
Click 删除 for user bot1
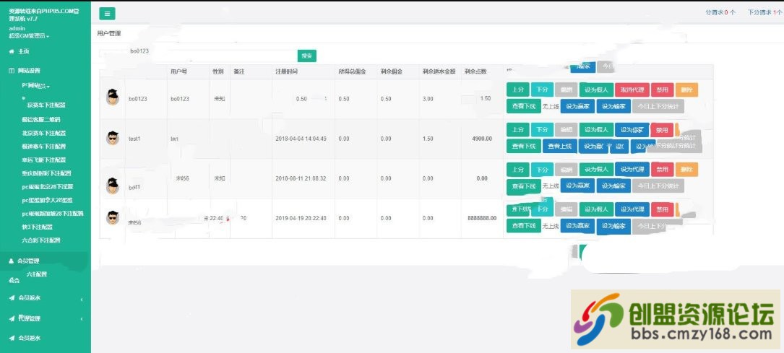pyautogui.click(x=686, y=169)
